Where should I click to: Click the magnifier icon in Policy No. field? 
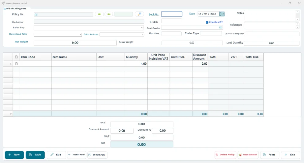coord(36,15)
